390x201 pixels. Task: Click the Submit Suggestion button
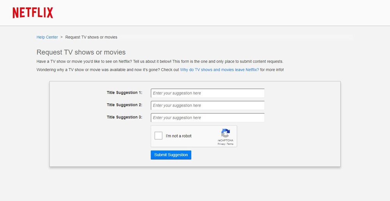171,155
